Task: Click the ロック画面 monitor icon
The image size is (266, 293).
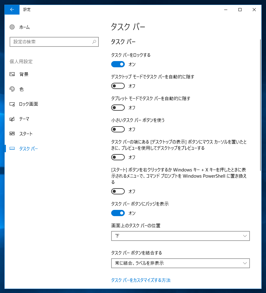Action: [12, 104]
